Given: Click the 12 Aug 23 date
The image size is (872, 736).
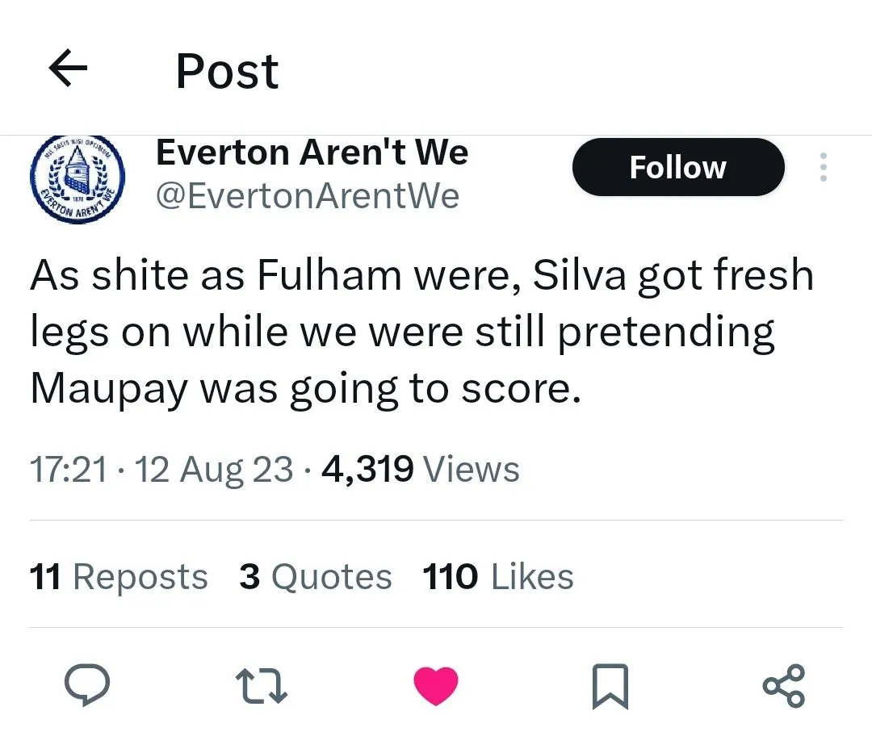Looking at the screenshot, I should coord(214,469).
